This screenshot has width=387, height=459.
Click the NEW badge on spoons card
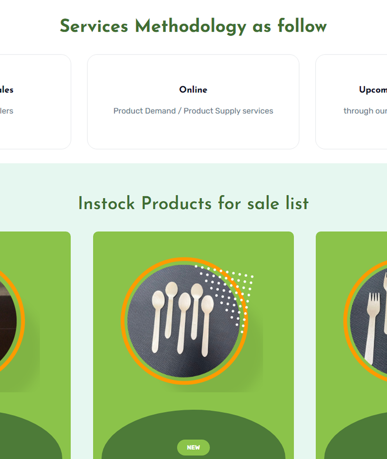(193, 447)
